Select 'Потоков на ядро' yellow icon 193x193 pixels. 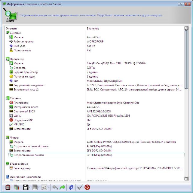point(11,76)
